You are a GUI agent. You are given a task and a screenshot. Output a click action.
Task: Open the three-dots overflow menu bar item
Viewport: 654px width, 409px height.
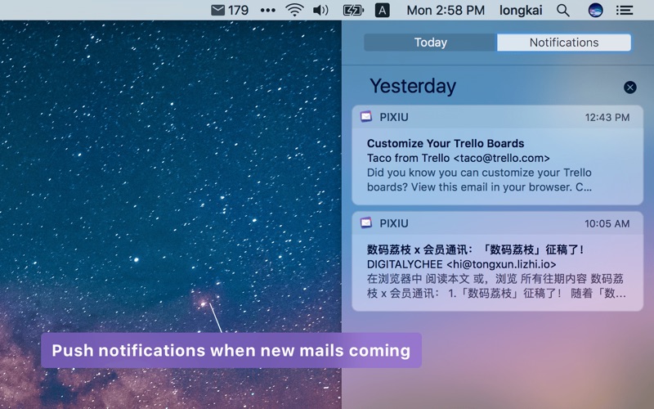tap(268, 11)
